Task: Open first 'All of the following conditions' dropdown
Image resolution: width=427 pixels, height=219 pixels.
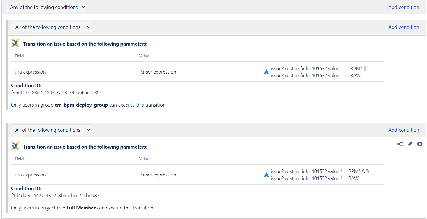Action: click(52, 27)
